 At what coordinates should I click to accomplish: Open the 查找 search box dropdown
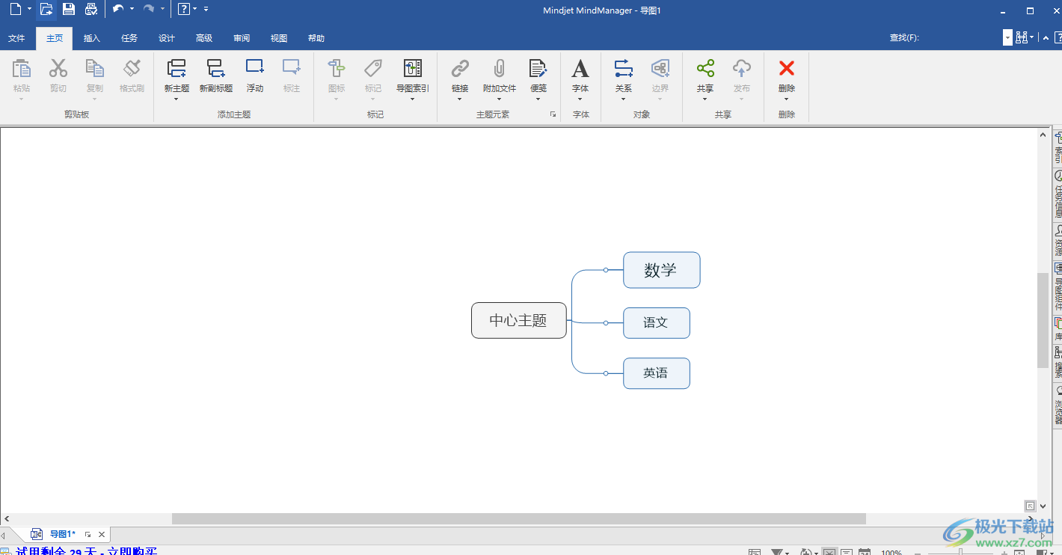point(1007,37)
